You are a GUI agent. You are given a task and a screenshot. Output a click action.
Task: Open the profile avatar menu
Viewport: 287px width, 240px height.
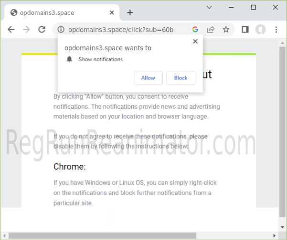click(260, 30)
